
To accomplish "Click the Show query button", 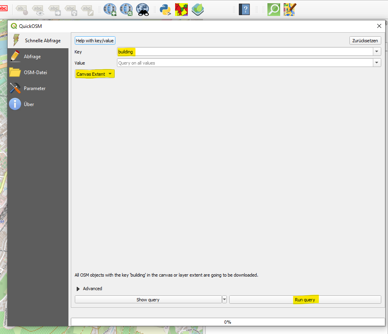I will (148, 300).
